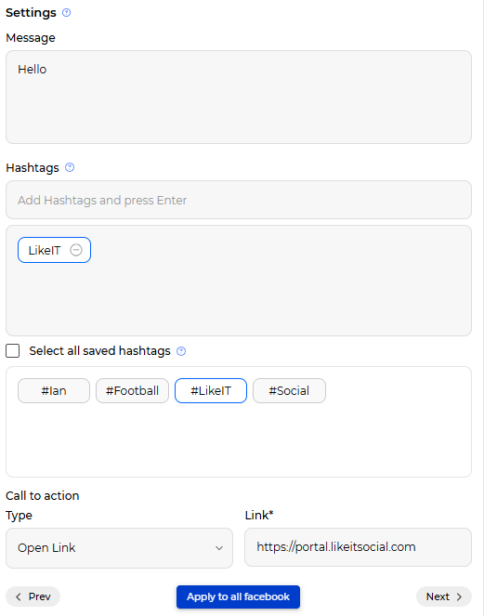The image size is (484, 616).
Task: Click the LikeIT selected hashtag chip
Action: [54, 250]
